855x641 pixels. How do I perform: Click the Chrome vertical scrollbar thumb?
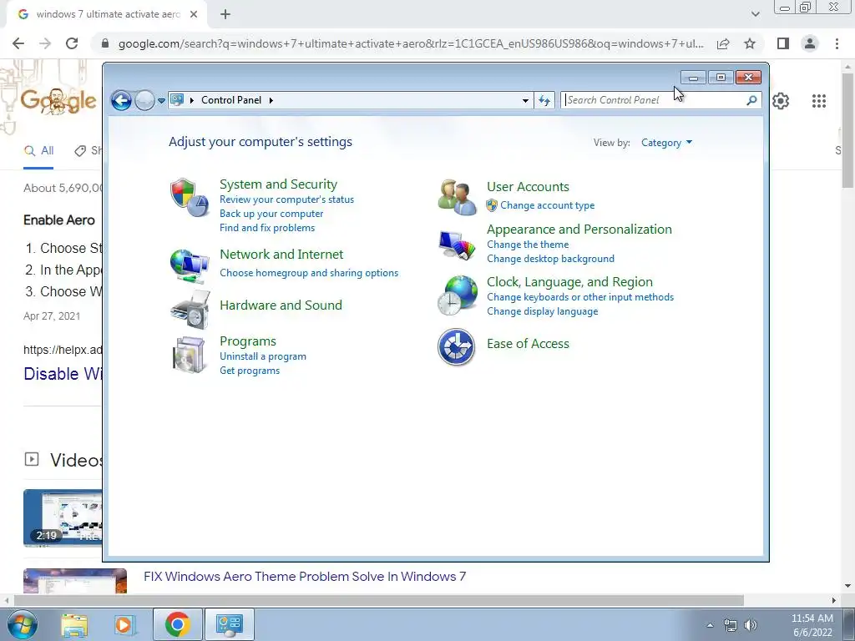[848, 129]
